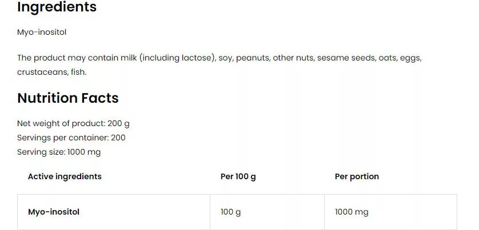479x230 pixels.
Task: Select the Myo-inositol ingredient text
Action: tap(42, 33)
